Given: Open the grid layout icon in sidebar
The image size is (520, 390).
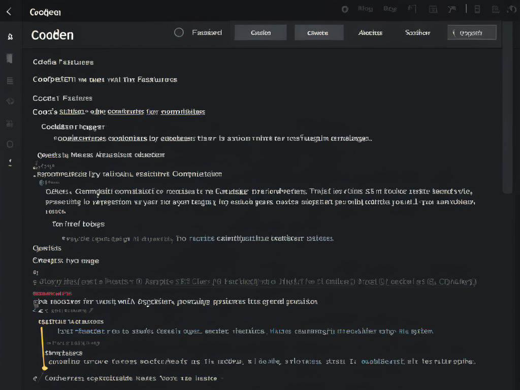Looking at the screenshot, I should 10,123.
